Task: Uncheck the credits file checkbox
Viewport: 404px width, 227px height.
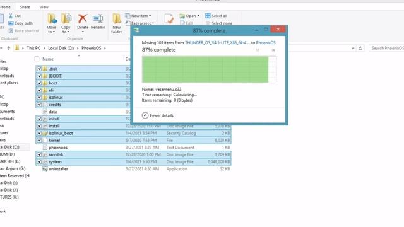Action: point(39,105)
